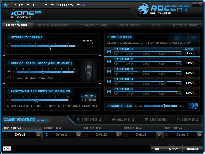Click the WP button for Default5
Viewport: 205px width, 154px height.
pyautogui.click(x=200, y=135)
